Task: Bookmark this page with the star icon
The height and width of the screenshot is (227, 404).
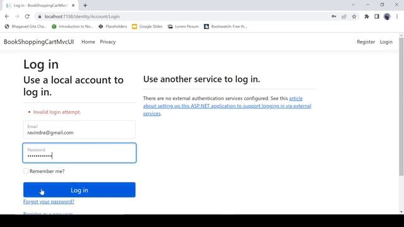Action: (x=354, y=16)
